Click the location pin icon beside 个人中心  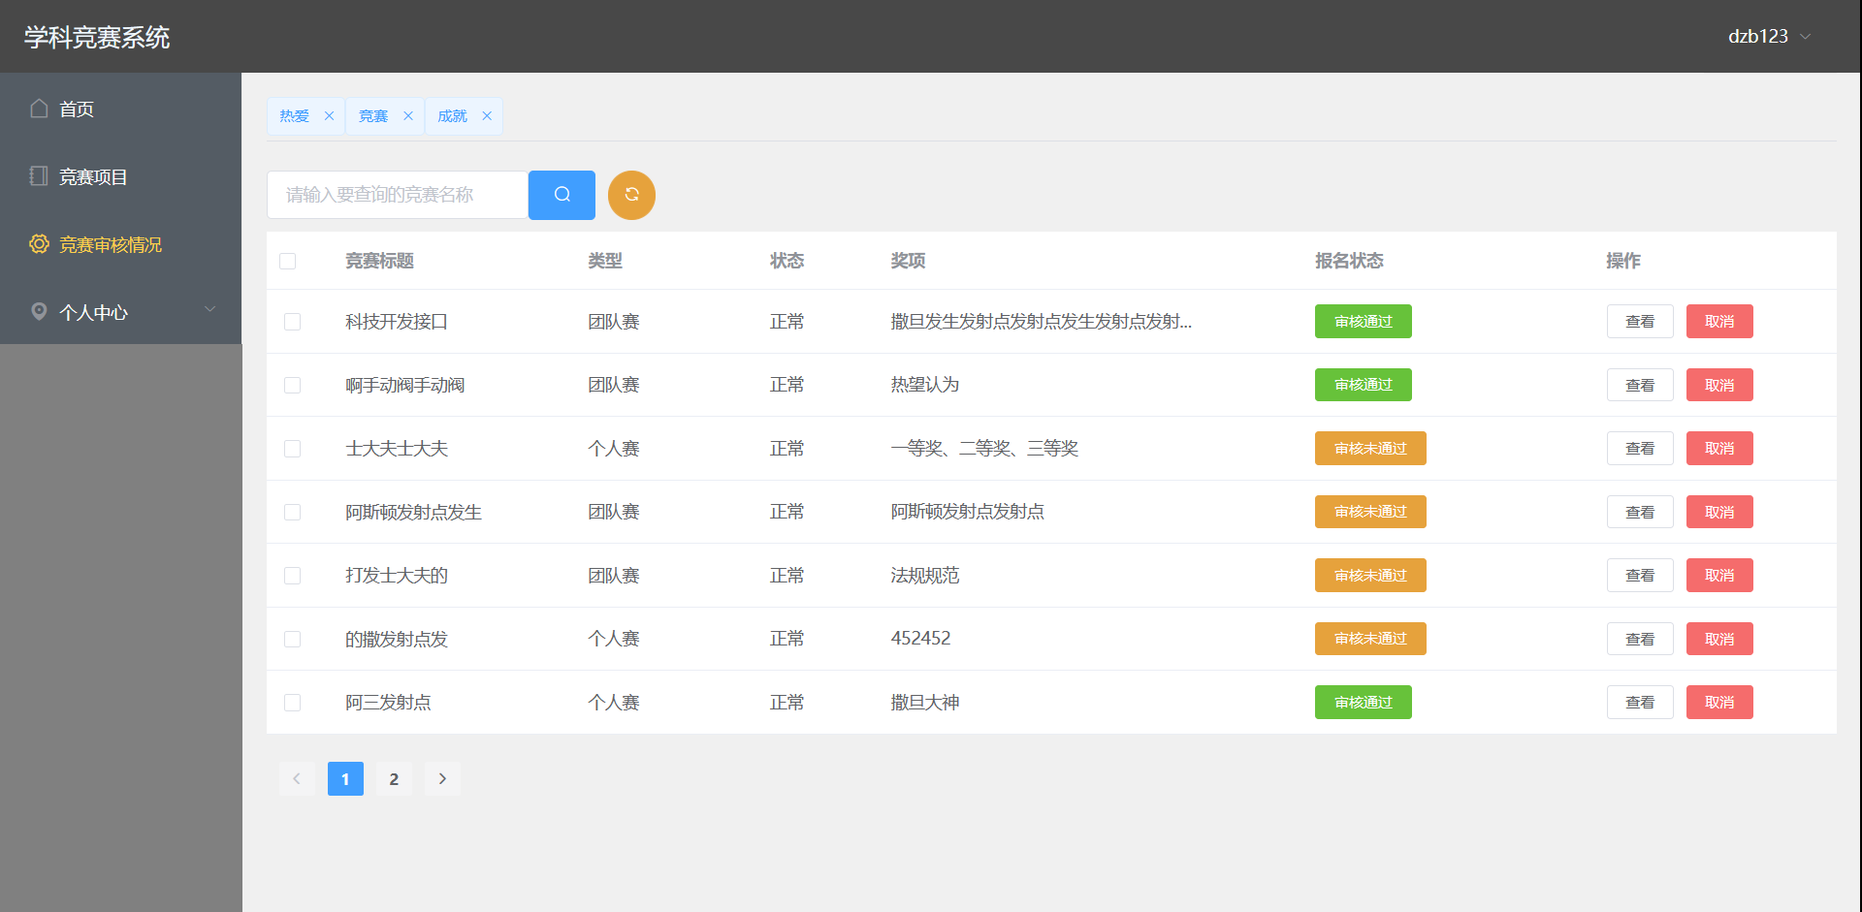(39, 312)
